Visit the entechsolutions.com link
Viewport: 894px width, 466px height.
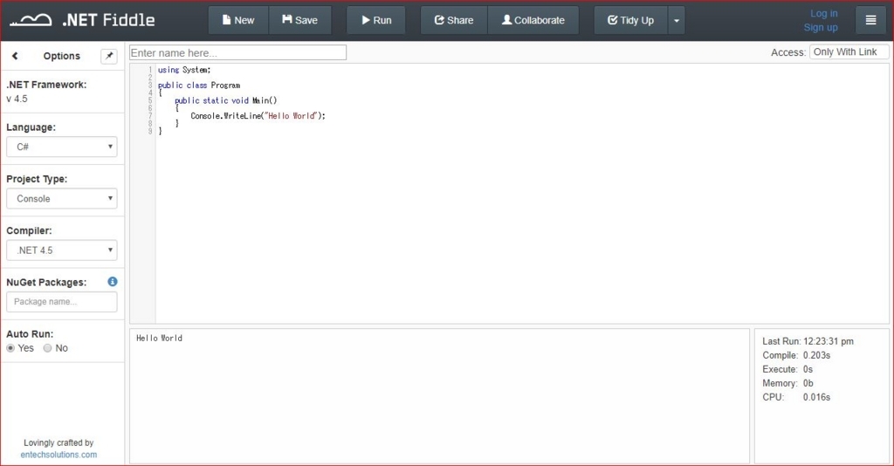pyautogui.click(x=58, y=455)
